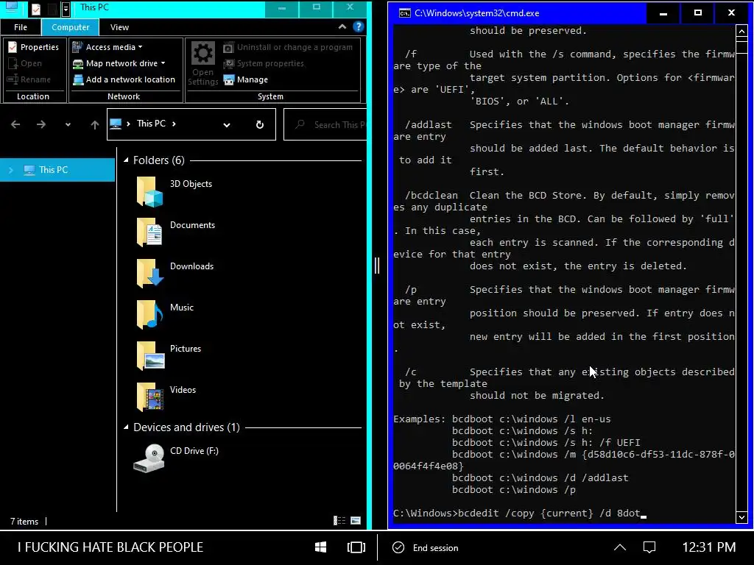Image resolution: width=754 pixels, height=565 pixels.
Task: Open the File menu tab
Action: click(21, 27)
